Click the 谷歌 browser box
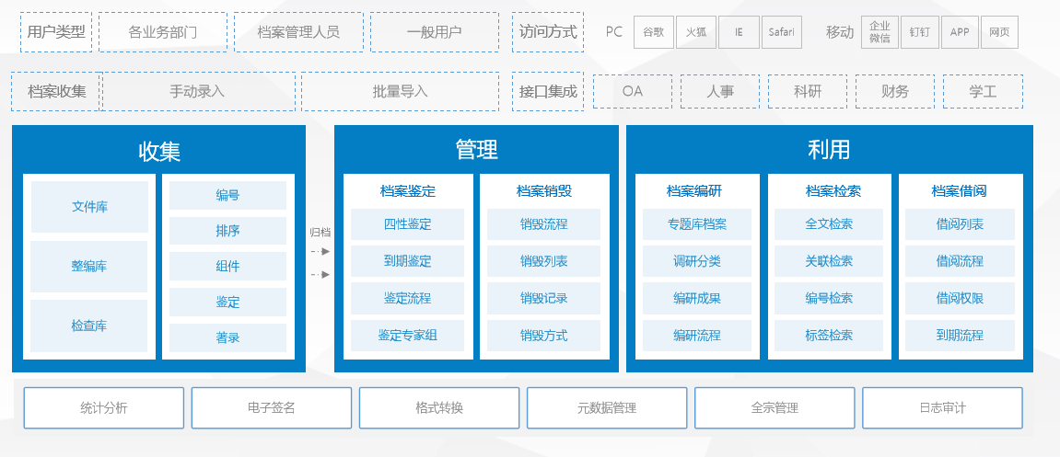Image resolution: width=1060 pixels, height=457 pixels. point(654,32)
